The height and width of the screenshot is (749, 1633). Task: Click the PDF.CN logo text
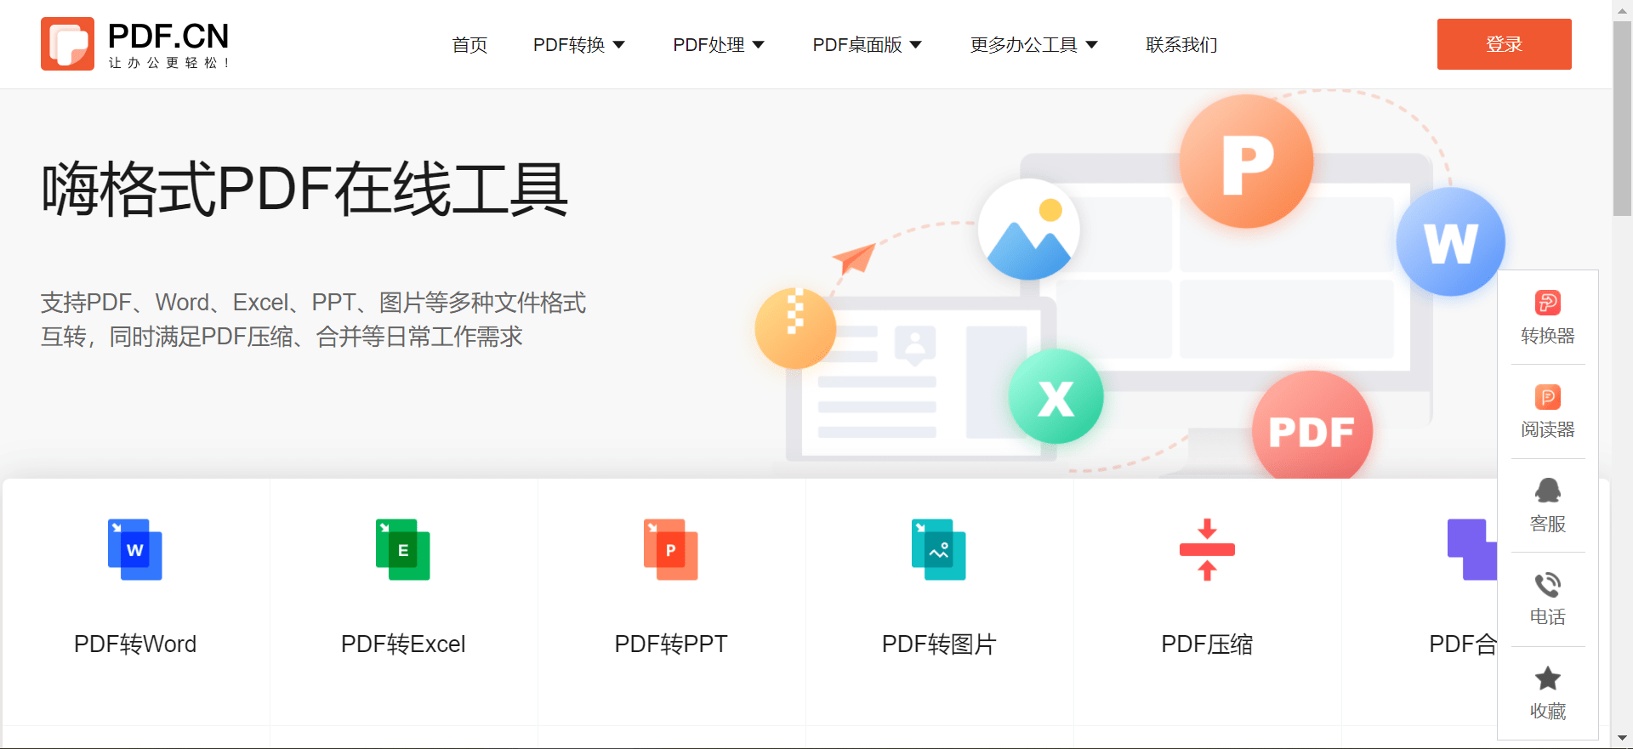[168, 37]
